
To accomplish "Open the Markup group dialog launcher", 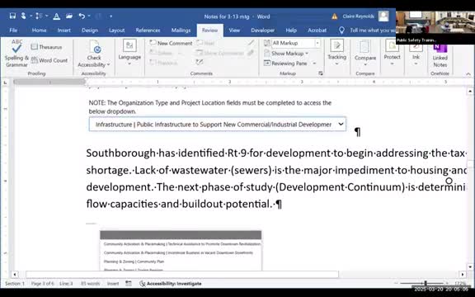I will pos(321,73).
